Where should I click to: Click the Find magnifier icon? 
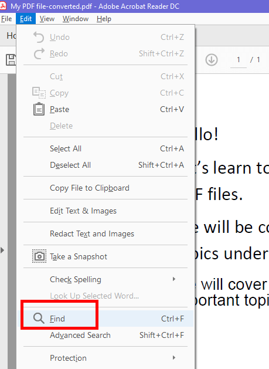pos(39,319)
